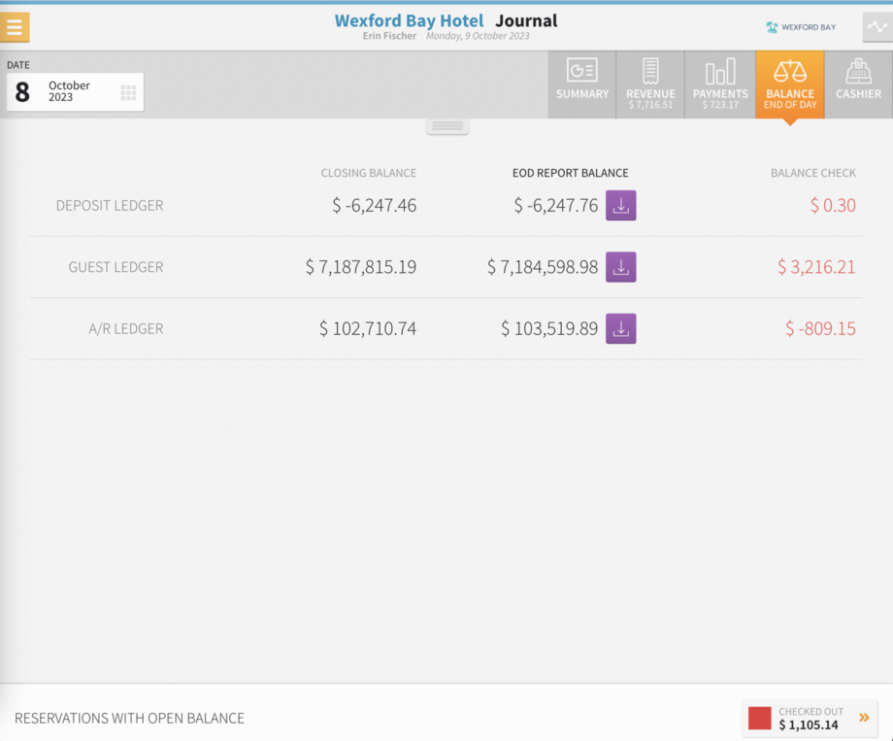Viewport: 893px width, 741px height.
Task: Click Guest Ledger EOD balance $7,184,598.98
Action: pyautogui.click(x=543, y=267)
